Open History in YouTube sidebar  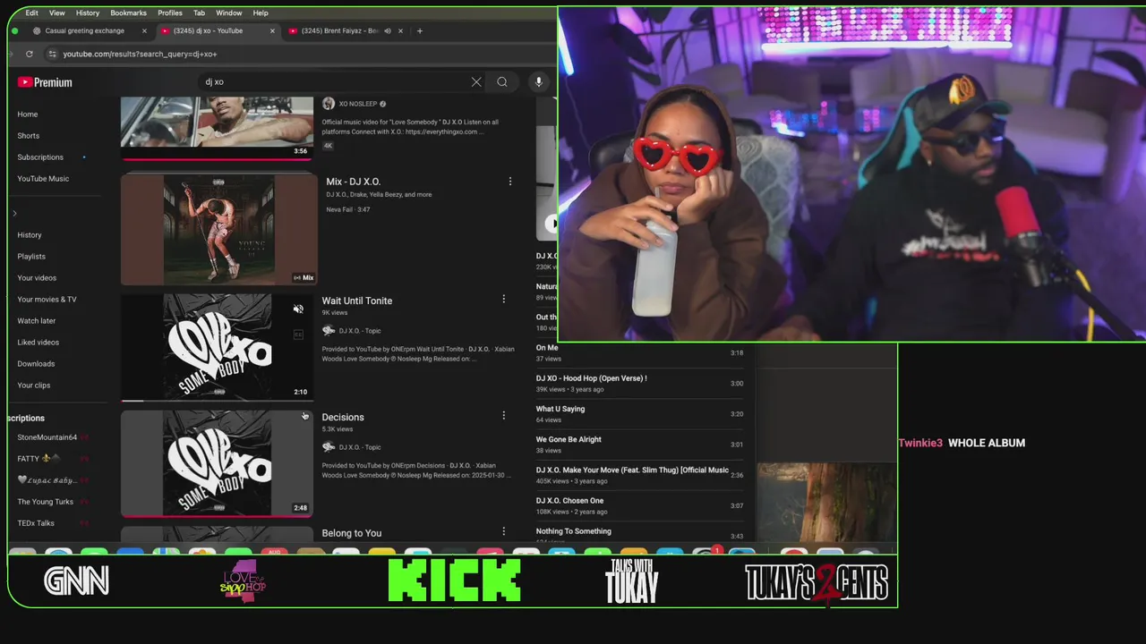pyautogui.click(x=30, y=235)
